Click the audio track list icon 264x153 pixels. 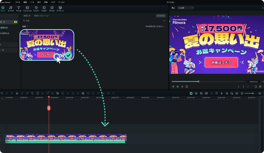click(227, 93)
